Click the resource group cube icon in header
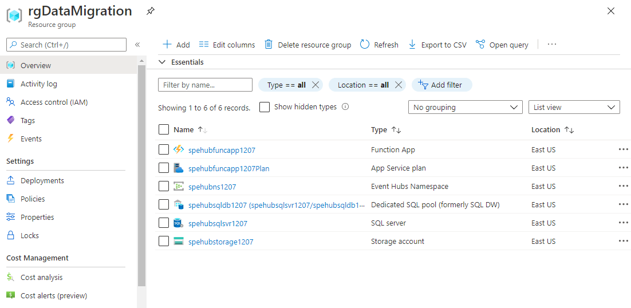The width and height of the screenshot is (631, 308). (x=14, y=15)
